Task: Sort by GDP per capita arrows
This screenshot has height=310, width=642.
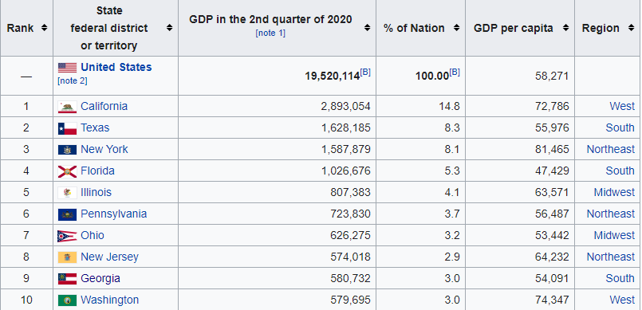Action: (566, 28)
